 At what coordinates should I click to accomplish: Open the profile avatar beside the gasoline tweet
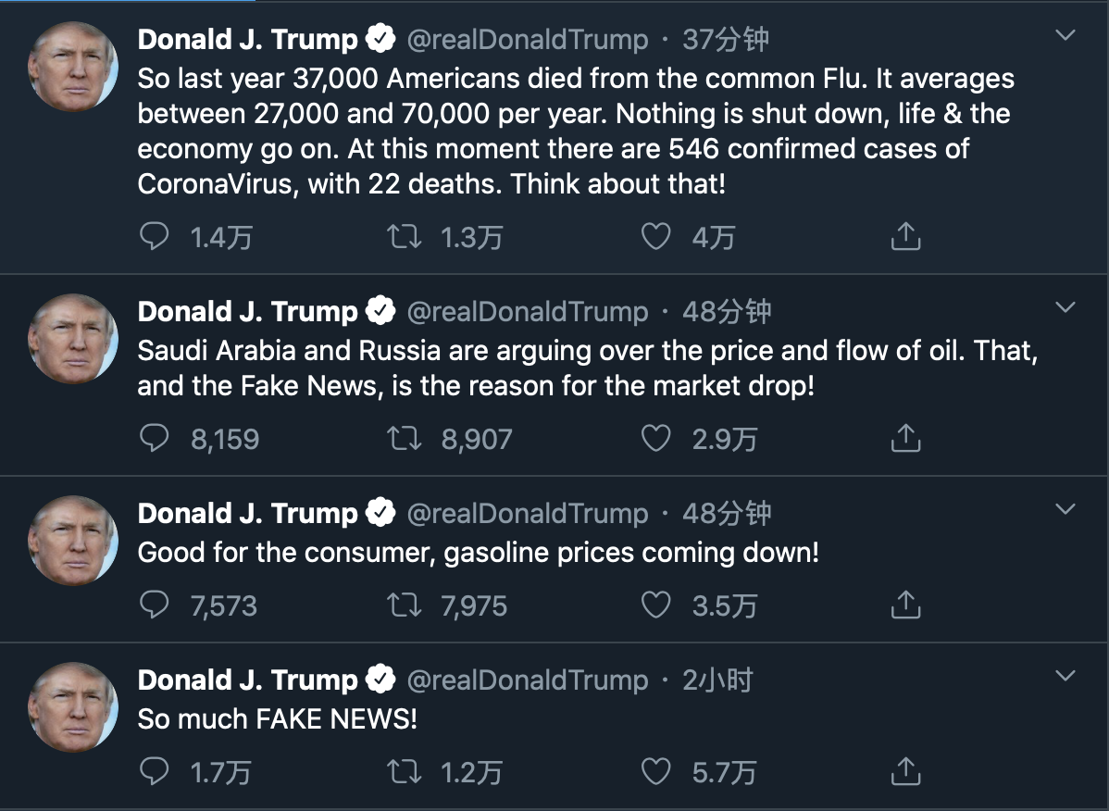pos(73,541)
